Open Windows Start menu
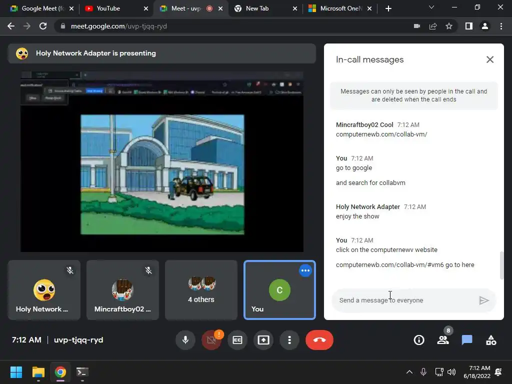The width and height of the screenshot is (512, 384). point(16,372)
